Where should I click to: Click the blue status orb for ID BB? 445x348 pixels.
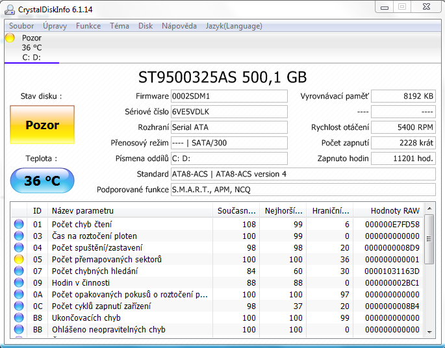pyautogui.click(x=19, y=329)
